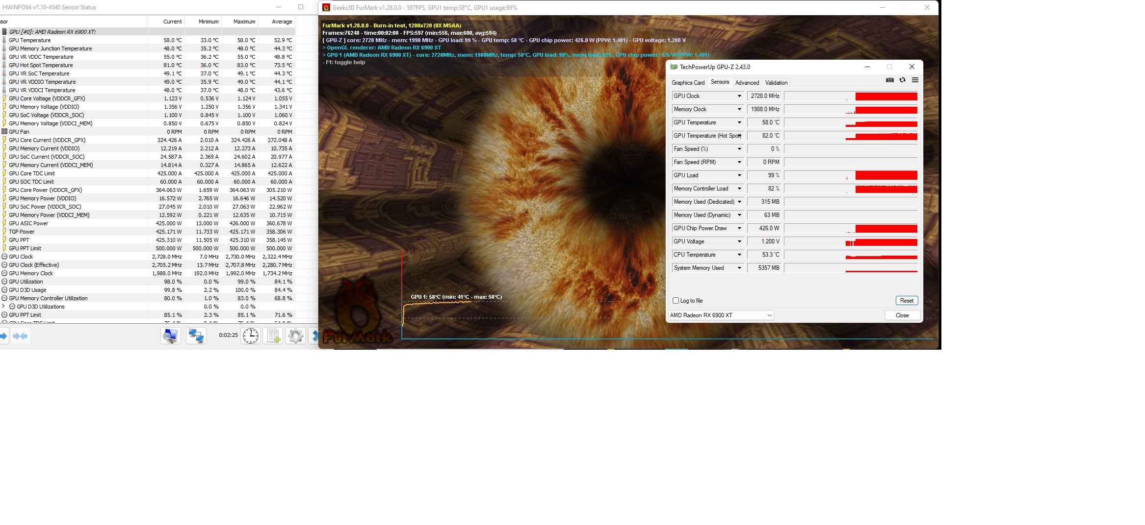Viewport: 1145px width, 525px height.
Task: Click clock icon beside GPU Clock row
Action: (x=4, y=257)
